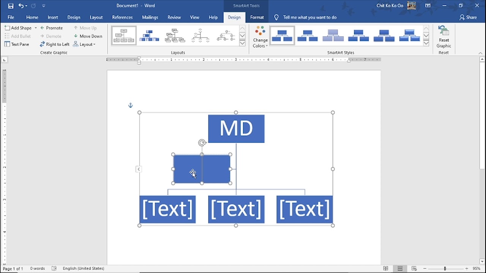Apply the second SmartArt style thumbnail

pos(308,36)
